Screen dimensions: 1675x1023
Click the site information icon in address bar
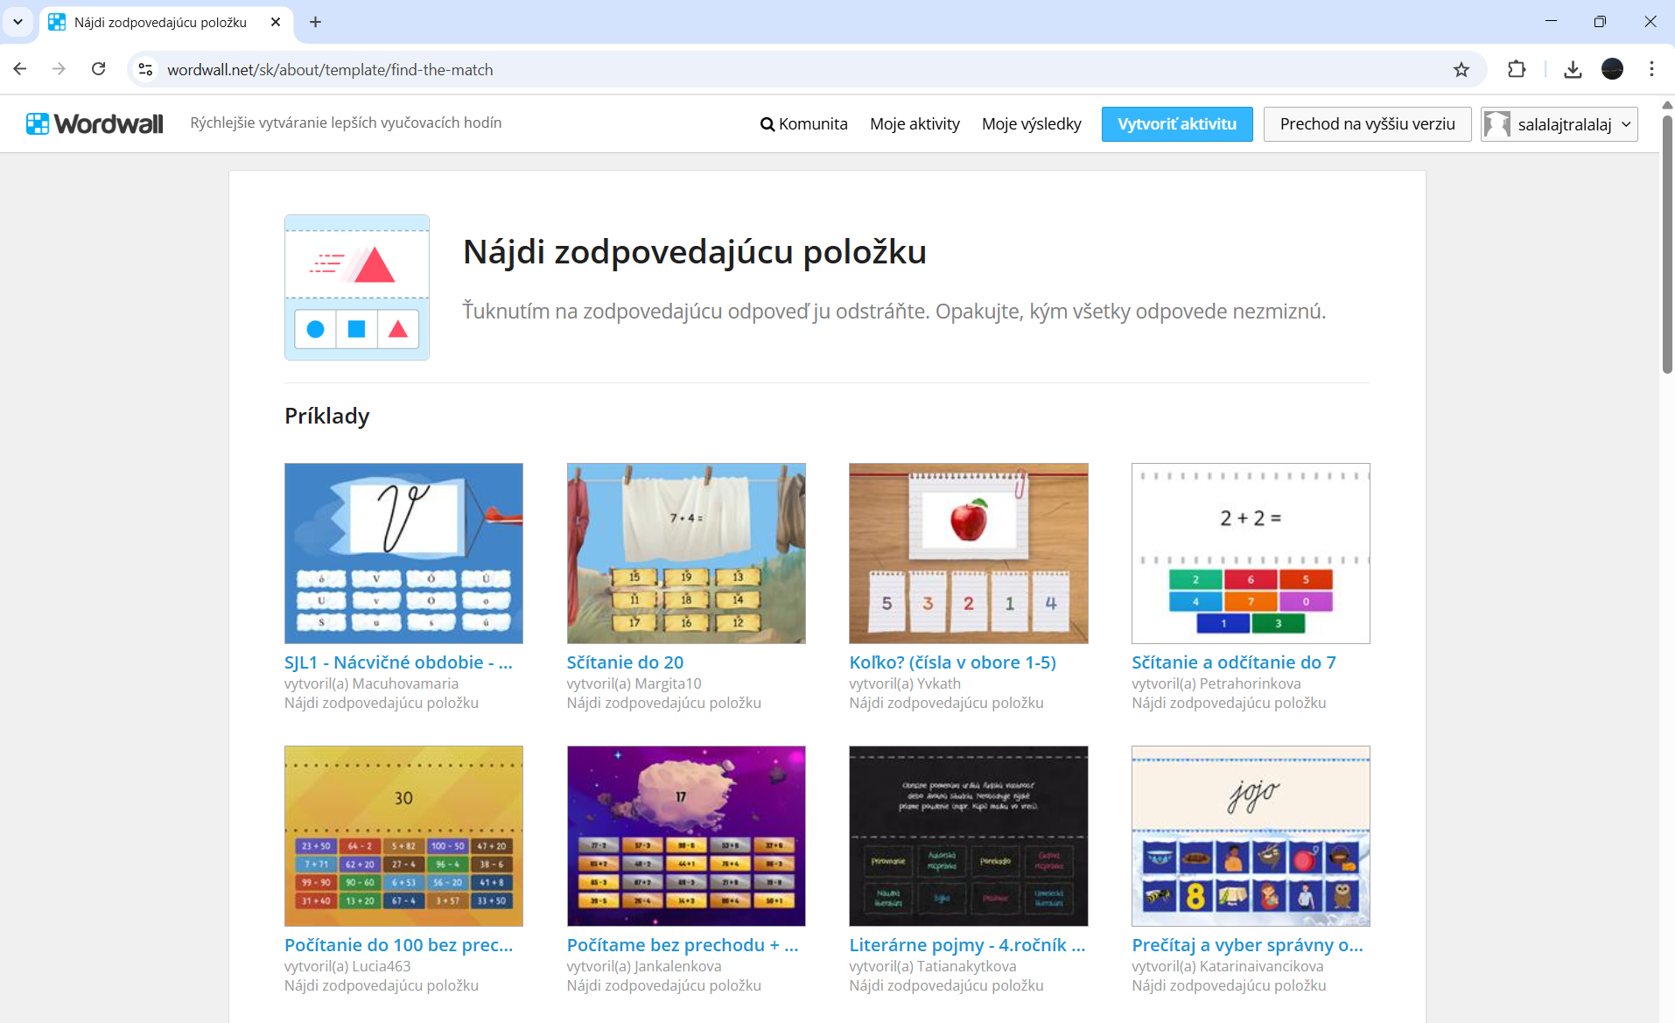pyautogui.click(x=146, y=70)
